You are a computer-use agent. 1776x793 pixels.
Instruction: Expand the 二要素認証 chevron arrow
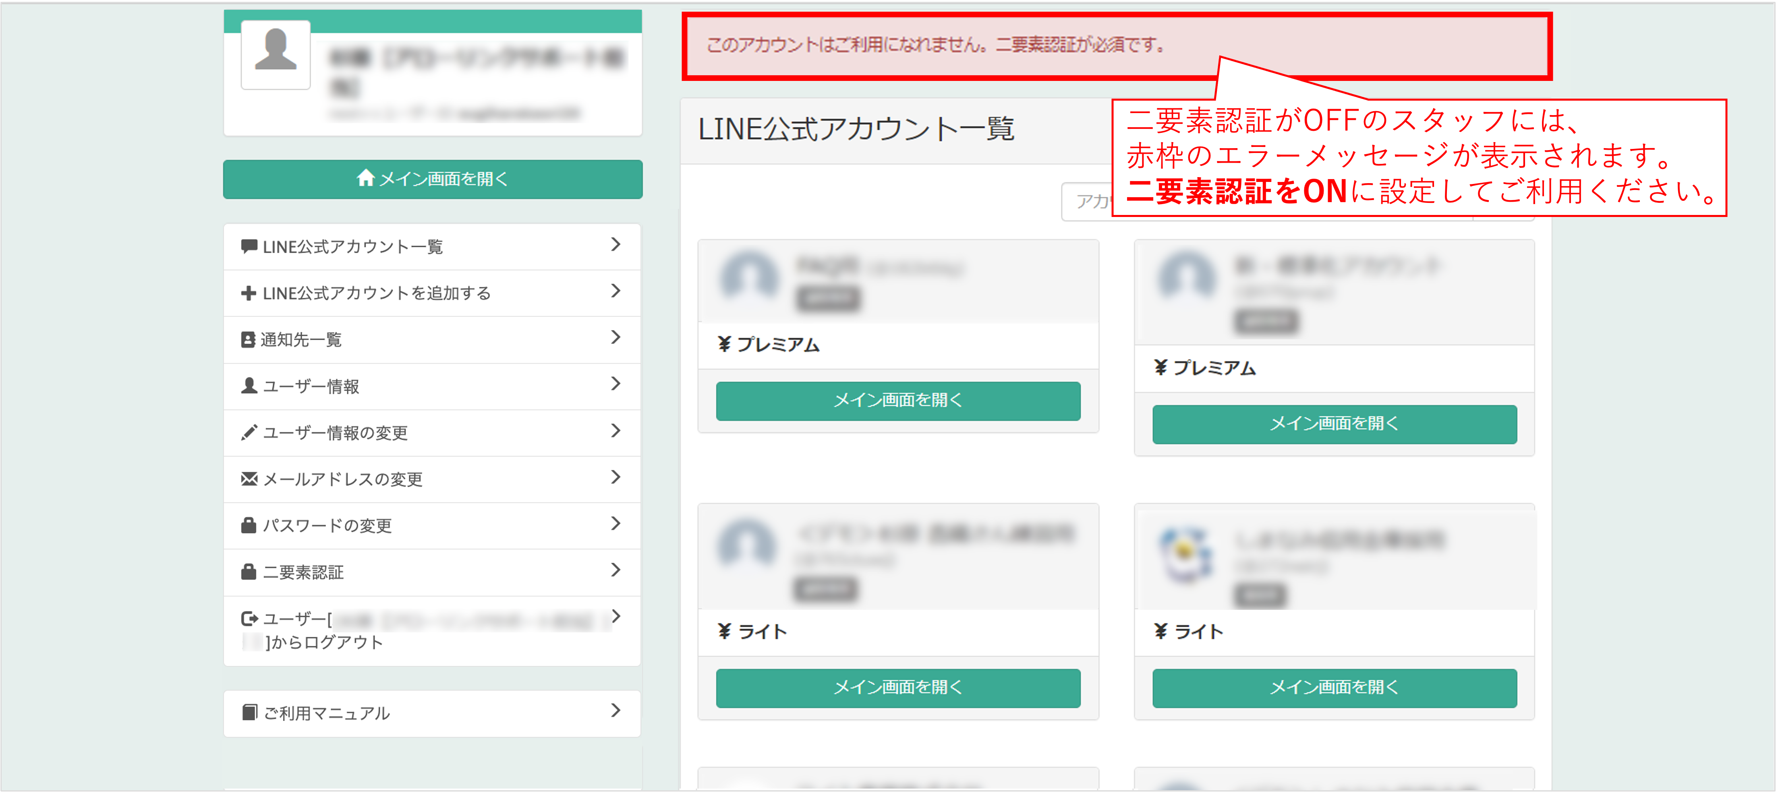[x=615, y=570]
